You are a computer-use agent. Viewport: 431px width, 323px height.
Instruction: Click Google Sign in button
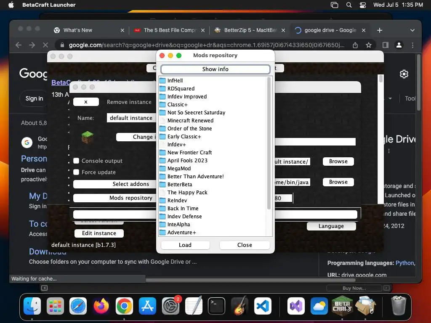click(x=35, y=98)
